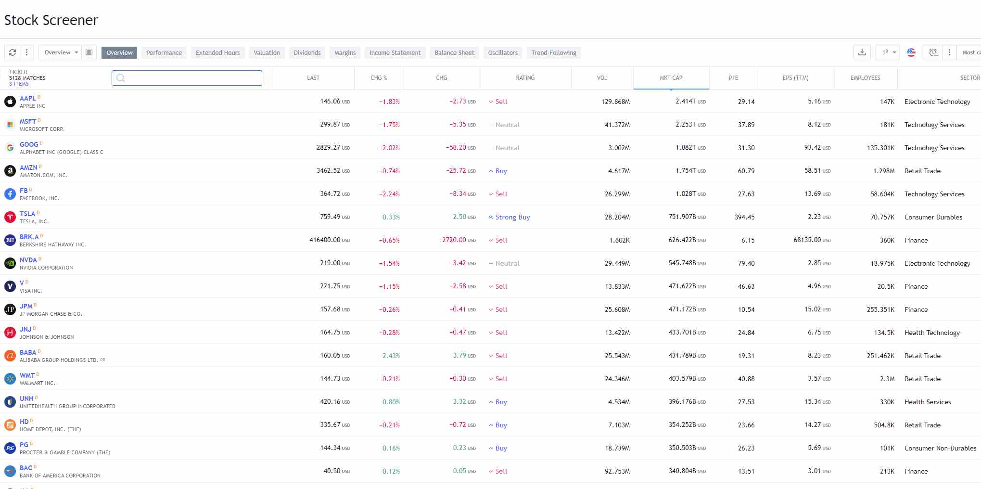Click the Microsoft logo icon

[10, 125]
